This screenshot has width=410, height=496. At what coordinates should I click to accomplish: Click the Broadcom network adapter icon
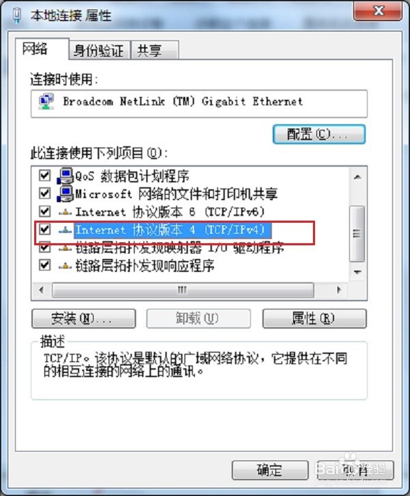(46, 101)
